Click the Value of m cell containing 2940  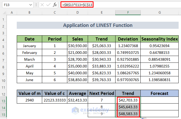pyautogui.click(x=29, y=100)
